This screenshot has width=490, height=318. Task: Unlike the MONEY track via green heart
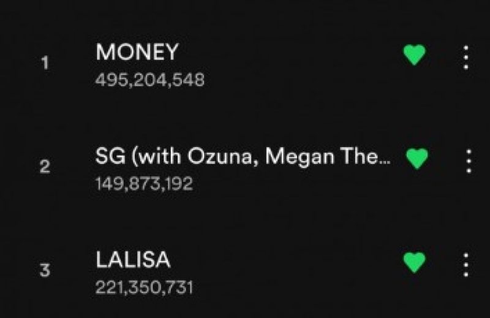click(415, 55)
